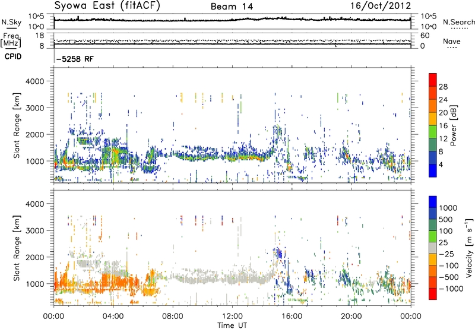Click the '60' Nave axis tick
The height and width of the screenshot is (329, 475).
pos(425,36)
